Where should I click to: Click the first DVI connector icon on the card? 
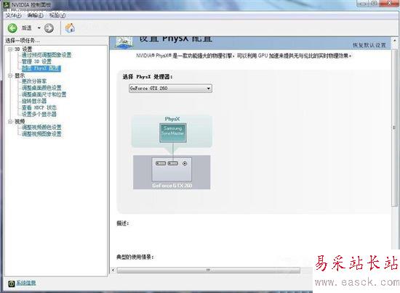point(161,163)
